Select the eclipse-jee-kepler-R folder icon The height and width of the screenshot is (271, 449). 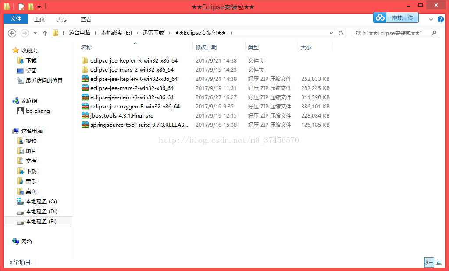85,61
